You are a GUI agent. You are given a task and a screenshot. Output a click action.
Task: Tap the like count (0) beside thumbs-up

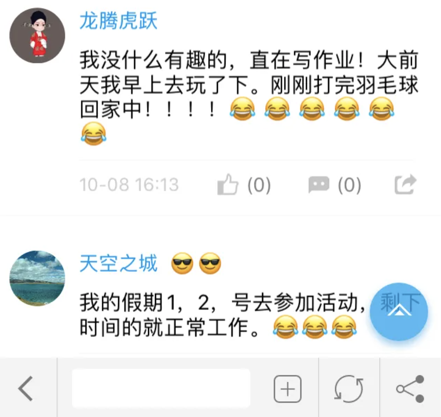(259, 185)
